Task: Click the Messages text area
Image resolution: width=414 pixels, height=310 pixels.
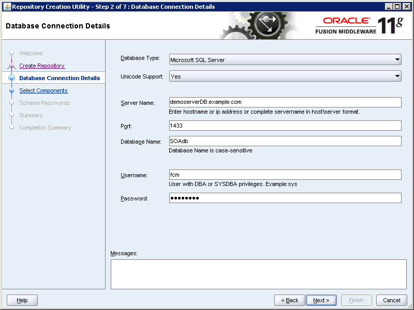Action: [256, 274]
